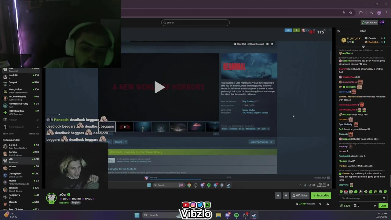Click xQc streamer avatar below video
Viewport: 391px width, 220px height.
click(51, 198)
